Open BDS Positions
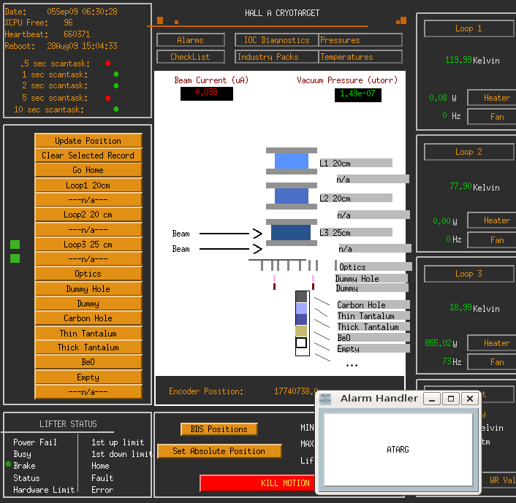516x503 pixels. (x=219, y=429)
